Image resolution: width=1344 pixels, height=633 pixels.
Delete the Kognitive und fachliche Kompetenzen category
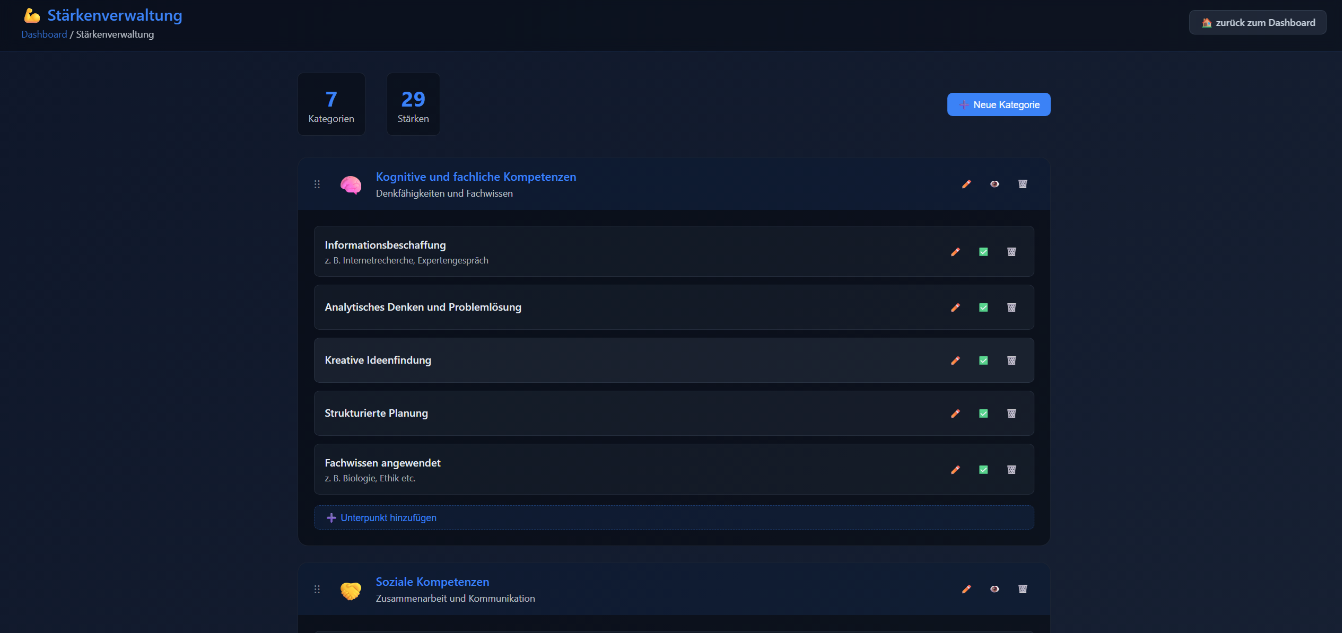pyautogui.click(x=1023, y=184)
